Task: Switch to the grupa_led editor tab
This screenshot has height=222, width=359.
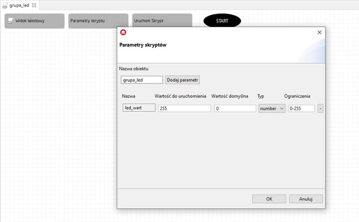Action: click(x=19, y=5)
